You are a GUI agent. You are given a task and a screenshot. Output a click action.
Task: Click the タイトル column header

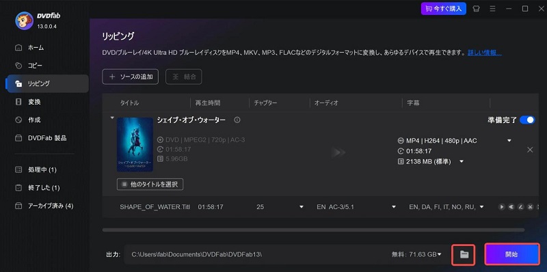click(129, 103)
